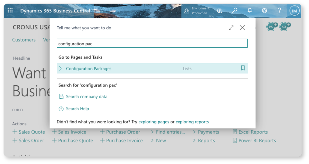This screenshot has height=164, width=309.
Task: Select the second headline carousel dot
Action: (x=17, y=110)
